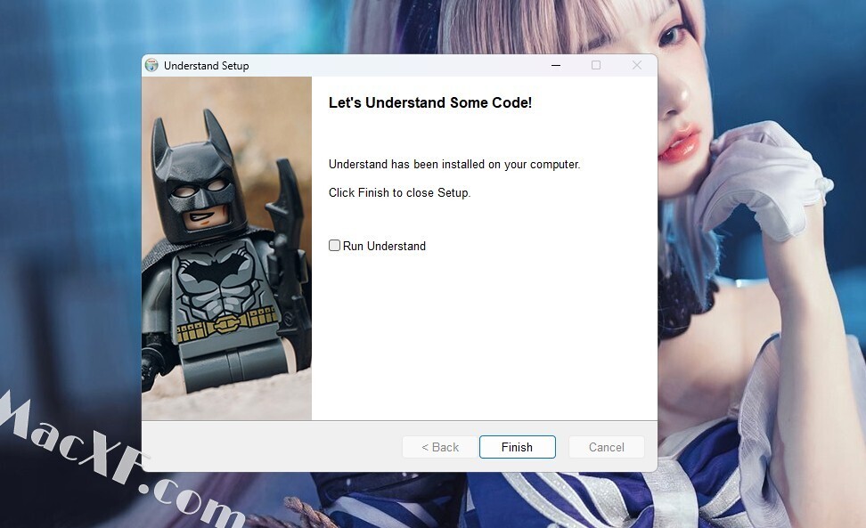Close the Understand Setup window
This screenshot has height=528, width=866.
click(637, 65)
